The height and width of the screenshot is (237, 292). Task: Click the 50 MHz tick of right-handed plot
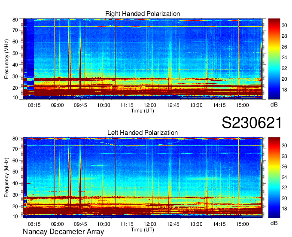click(x=15, y=53)
